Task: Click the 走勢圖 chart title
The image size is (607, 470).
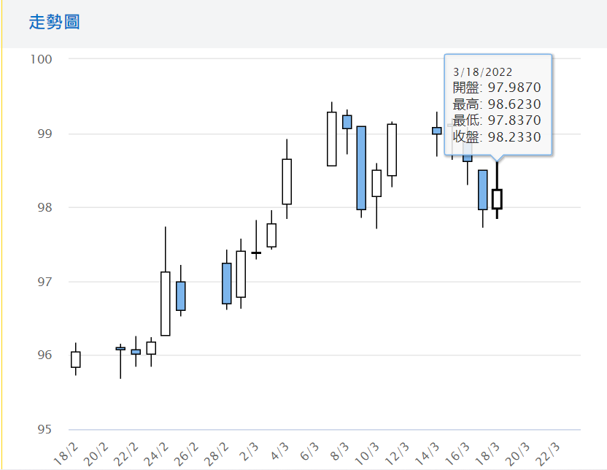Action: pyautogui.click(x=55, y=23)
